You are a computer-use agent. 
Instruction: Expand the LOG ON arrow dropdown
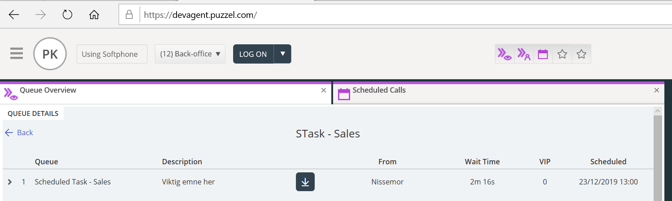(x=282, y=54)
